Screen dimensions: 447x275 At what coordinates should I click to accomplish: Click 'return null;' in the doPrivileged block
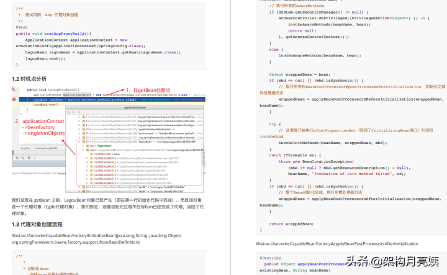click(301, 31)
